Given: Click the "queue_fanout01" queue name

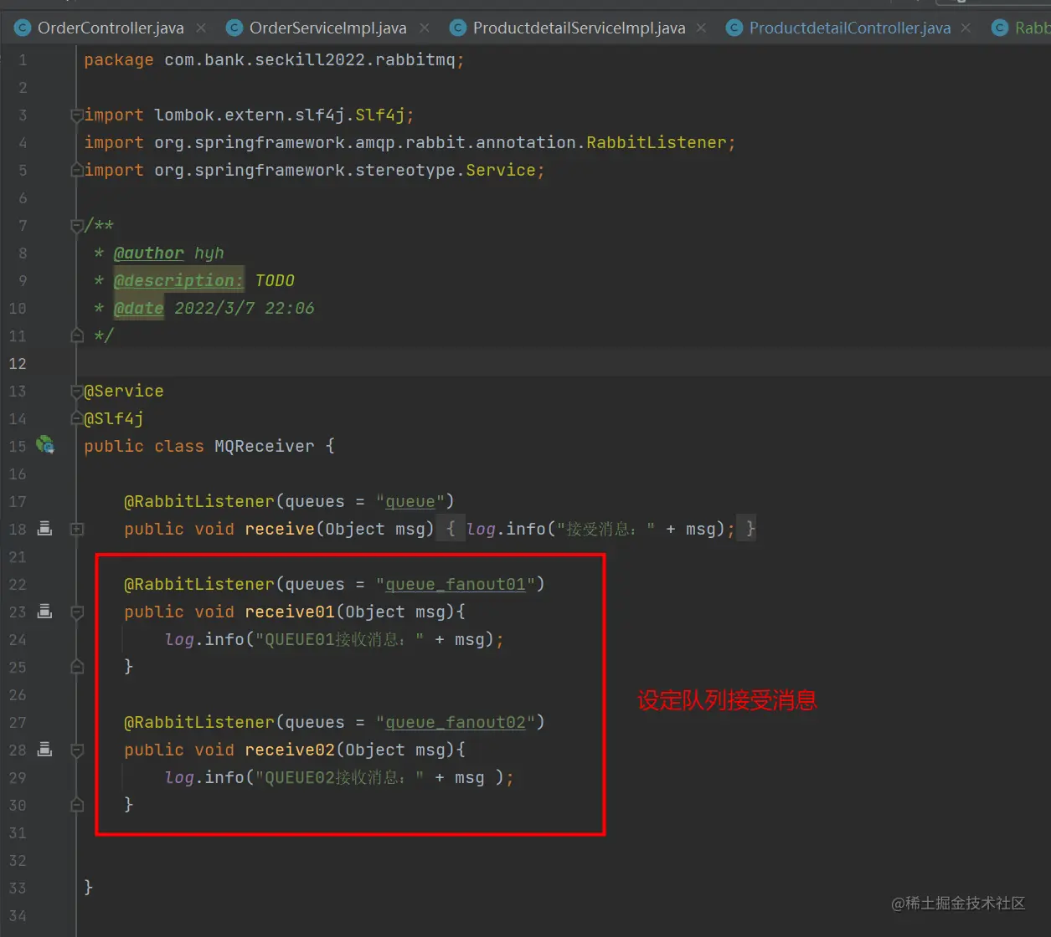Looking at the screenshot, I should (456, 584).
